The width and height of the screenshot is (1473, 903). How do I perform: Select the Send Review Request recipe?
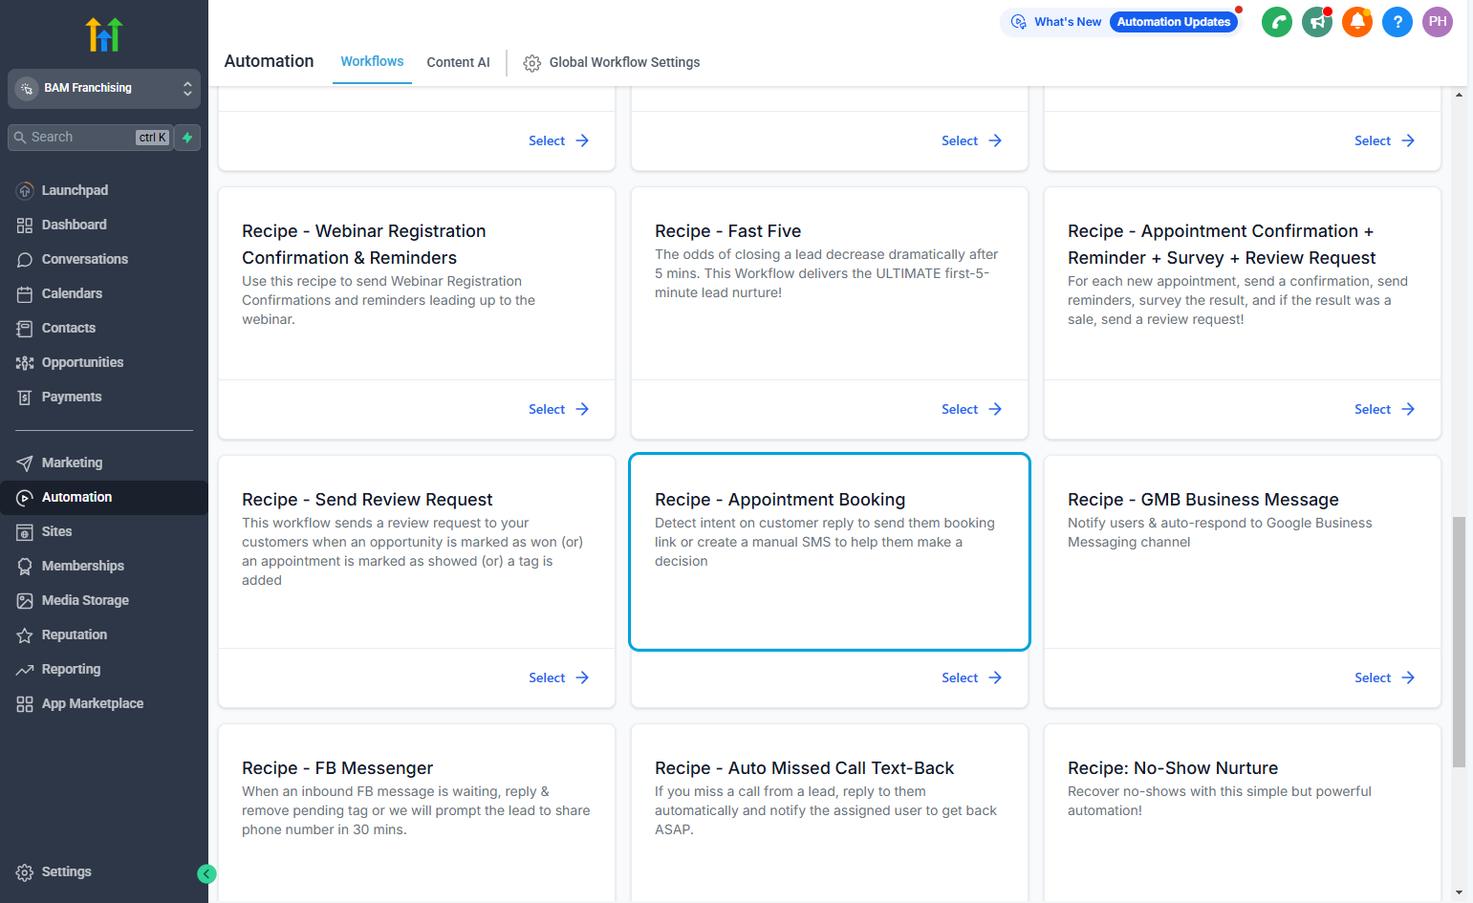(x=558, y=677)
